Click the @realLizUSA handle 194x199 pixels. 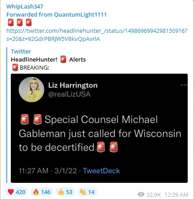click(x=69, y=94)
